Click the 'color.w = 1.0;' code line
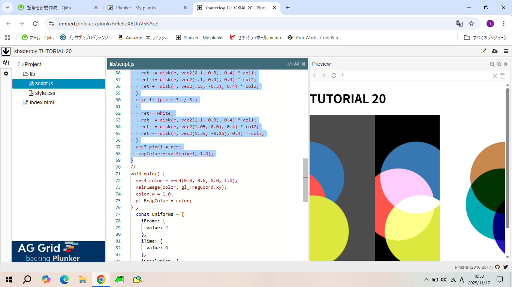 (x=154, y=194)
